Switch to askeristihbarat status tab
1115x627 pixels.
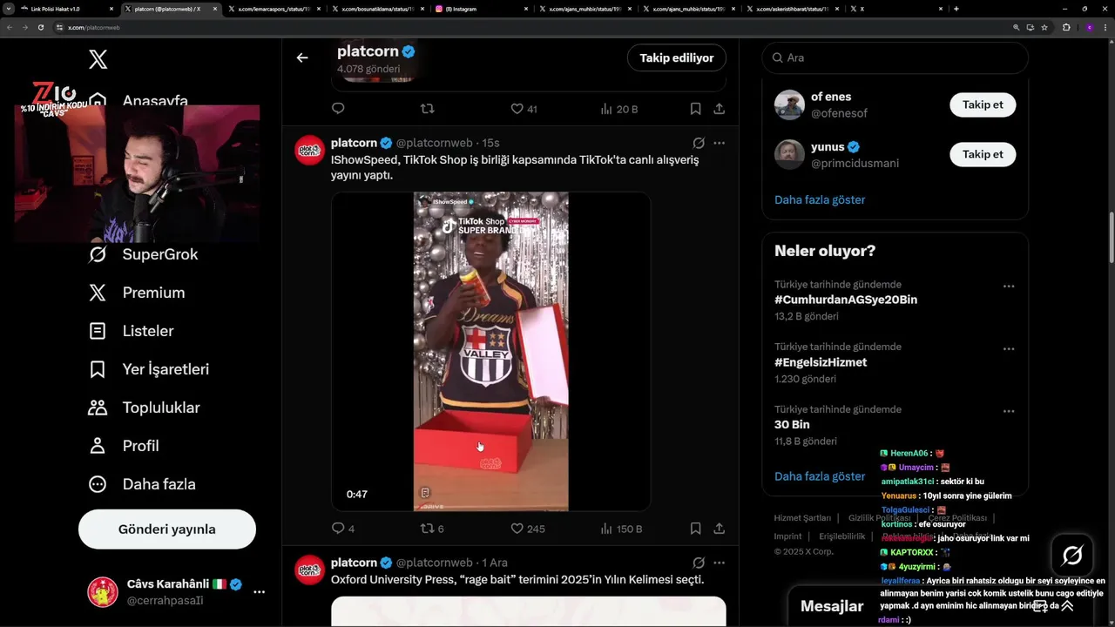click(x=793, y=9)
